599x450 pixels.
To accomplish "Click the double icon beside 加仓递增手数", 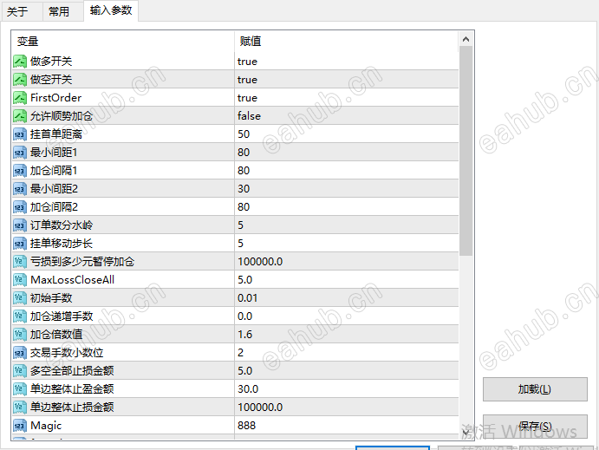I will tap(20, 316).
